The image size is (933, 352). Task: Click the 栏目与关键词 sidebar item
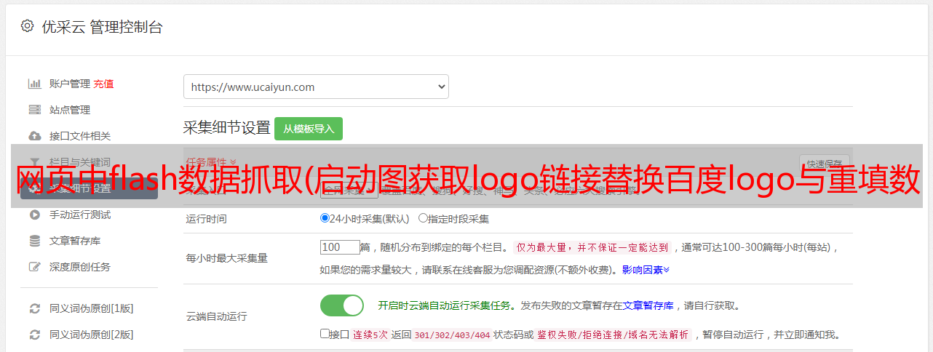pyautogui.click(x=80, y=162)
